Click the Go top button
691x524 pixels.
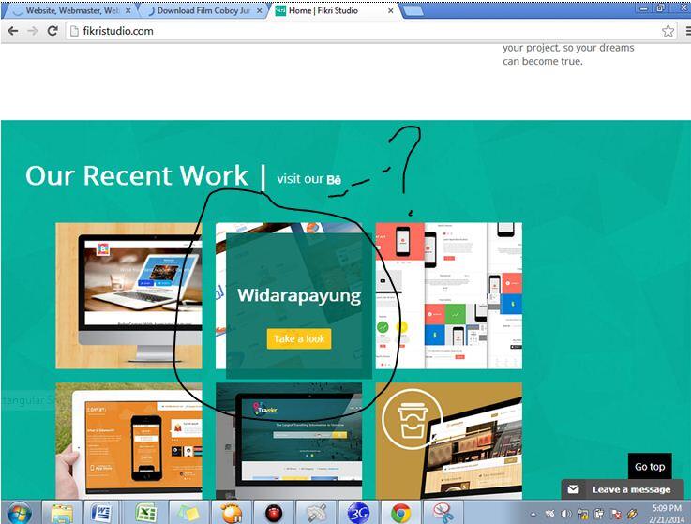point(650,466)
